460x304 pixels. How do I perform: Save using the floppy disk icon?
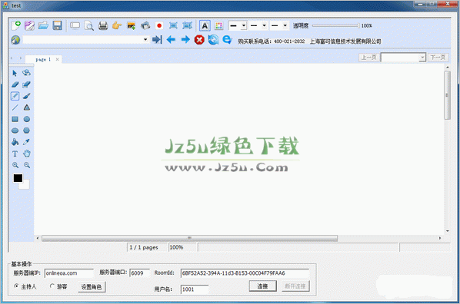[x=57, y=26]
